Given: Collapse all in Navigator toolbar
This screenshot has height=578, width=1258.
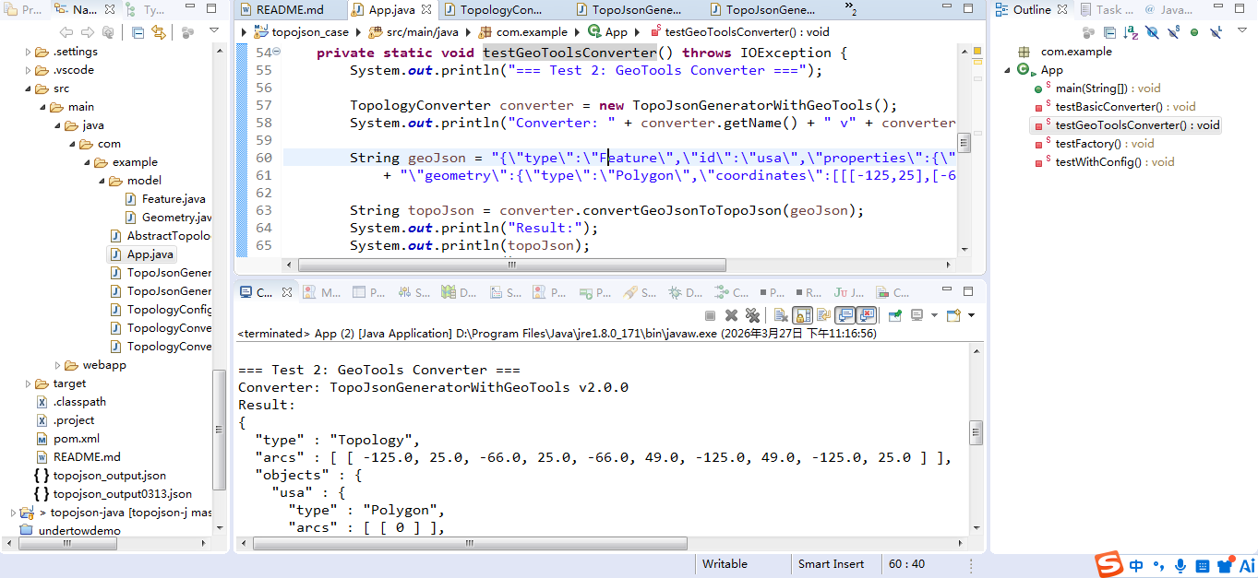Looking at the screenshot, I should [138, 32].
